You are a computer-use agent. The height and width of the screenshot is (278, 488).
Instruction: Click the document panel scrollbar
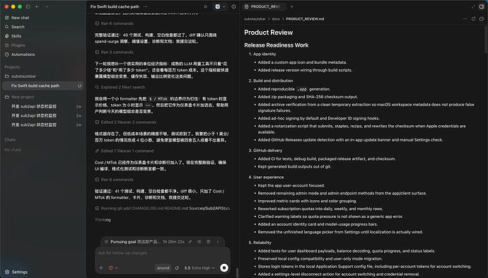tap(486, 39)
